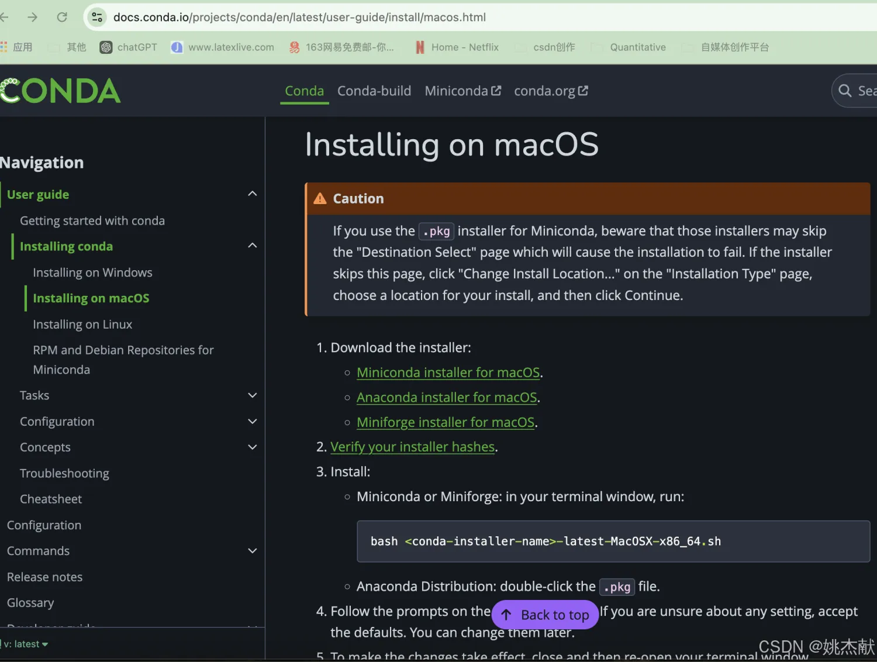Screen dimensions: 877x662
Task: Click the Installing on macOS page heading
Action: (451, 144)
